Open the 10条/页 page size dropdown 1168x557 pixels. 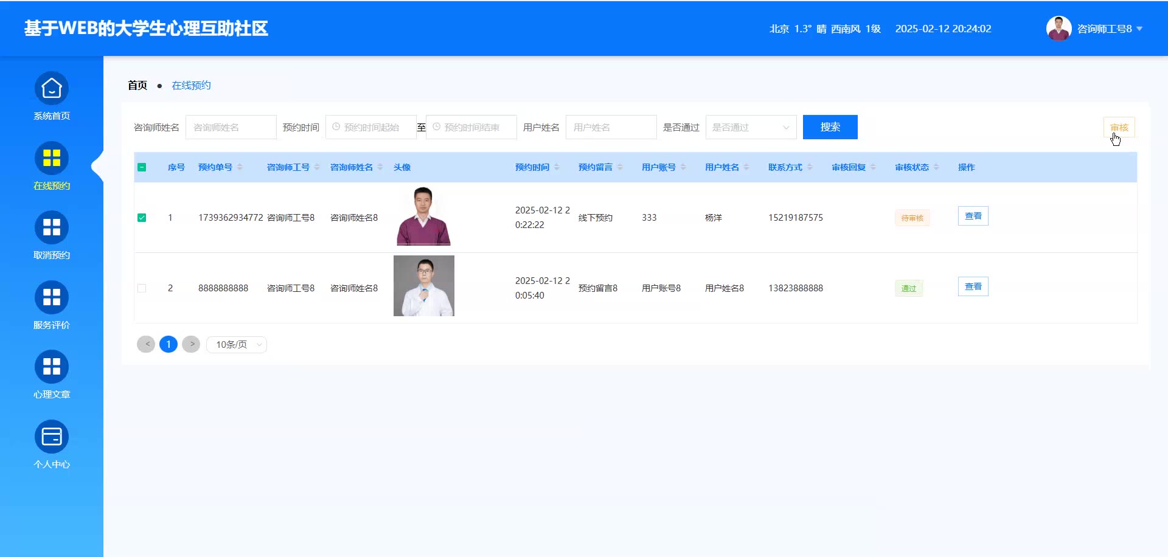(237, 345)
